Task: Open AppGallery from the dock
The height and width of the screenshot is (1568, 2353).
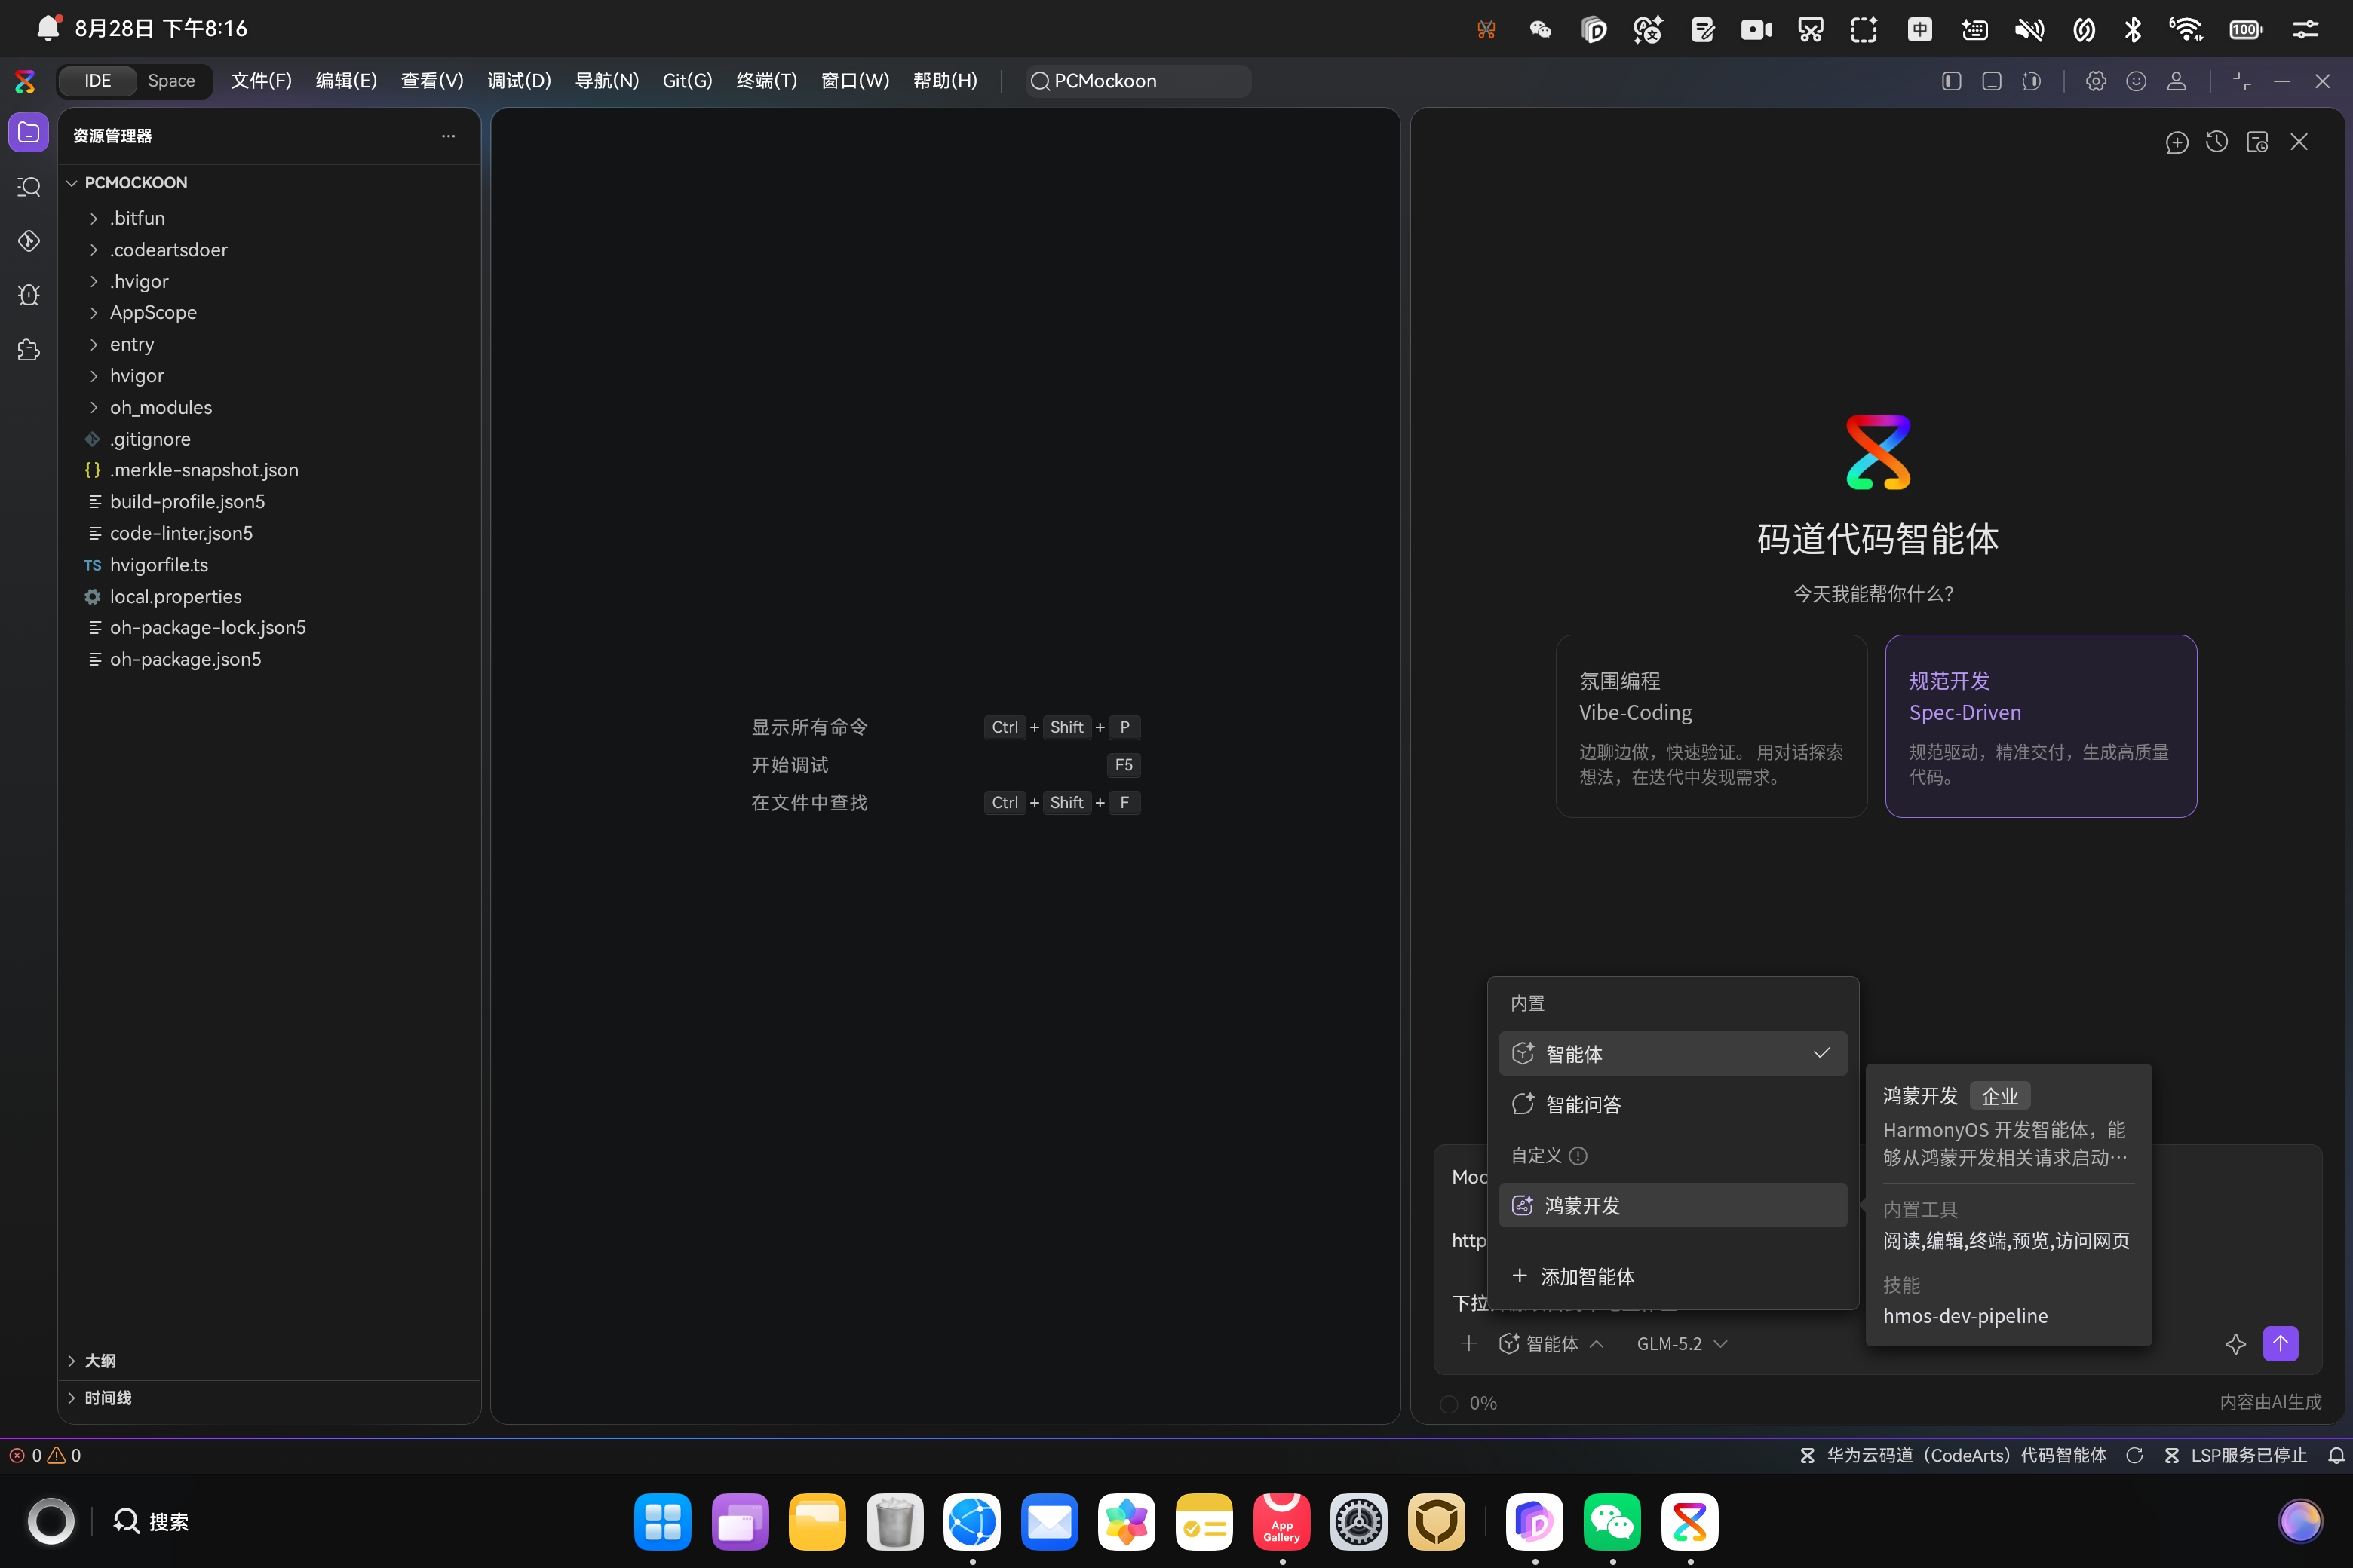Action: [x=1281, y=1521]
